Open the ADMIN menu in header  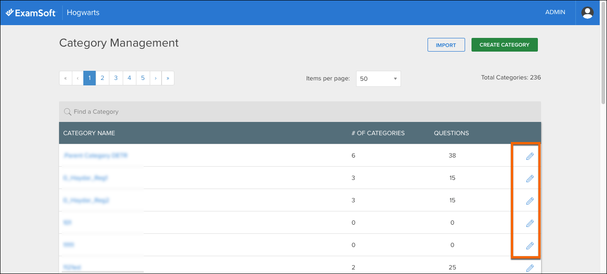[x=555, y=12]
